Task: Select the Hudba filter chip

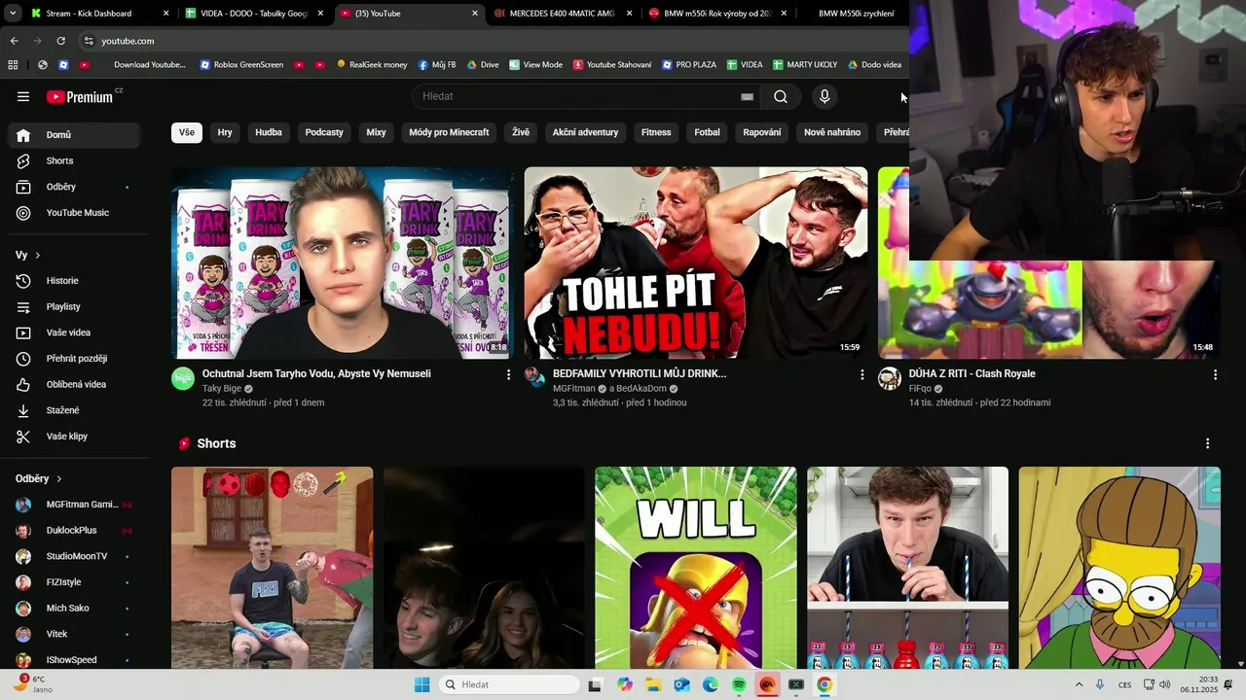Action: pos(269,132)
